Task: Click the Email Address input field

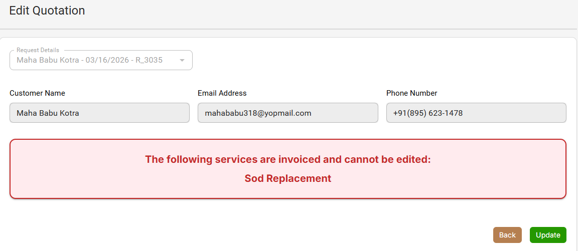Action: [287, 113]
